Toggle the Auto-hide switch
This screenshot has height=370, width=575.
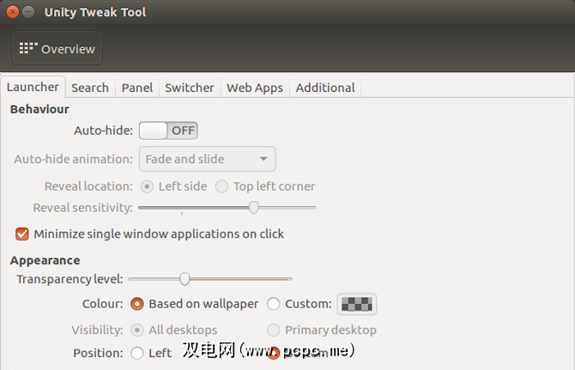[168, 130]
